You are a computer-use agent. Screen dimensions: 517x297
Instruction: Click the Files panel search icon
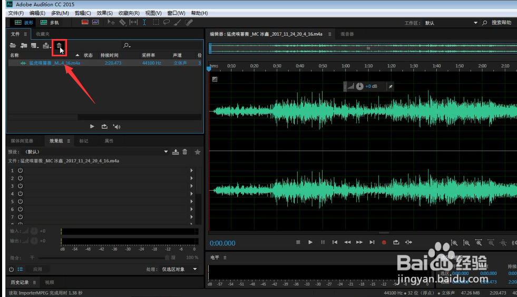point(126,45)
